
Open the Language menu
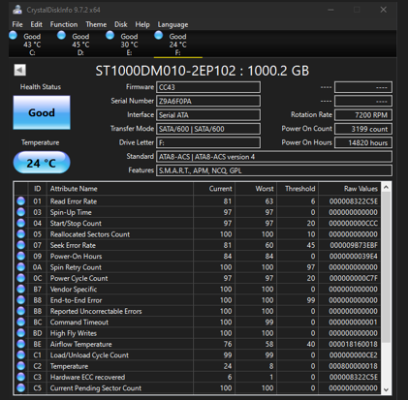173,24
